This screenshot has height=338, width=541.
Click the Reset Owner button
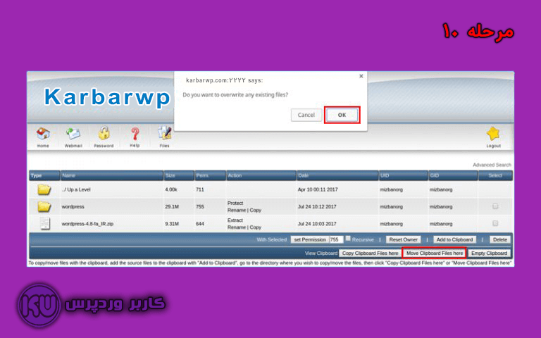coord(403,239)
